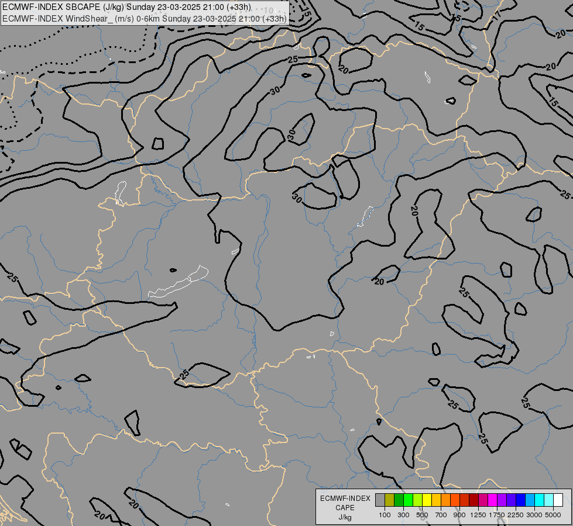Click the legend label '2250'
Viewport: 573px width, 526px height.
click(x=515, y=515)
